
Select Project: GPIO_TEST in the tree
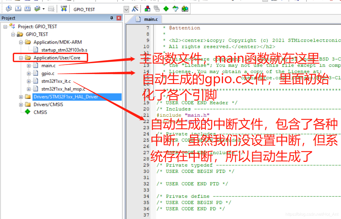pyautogui.click(x=37, y=26)
